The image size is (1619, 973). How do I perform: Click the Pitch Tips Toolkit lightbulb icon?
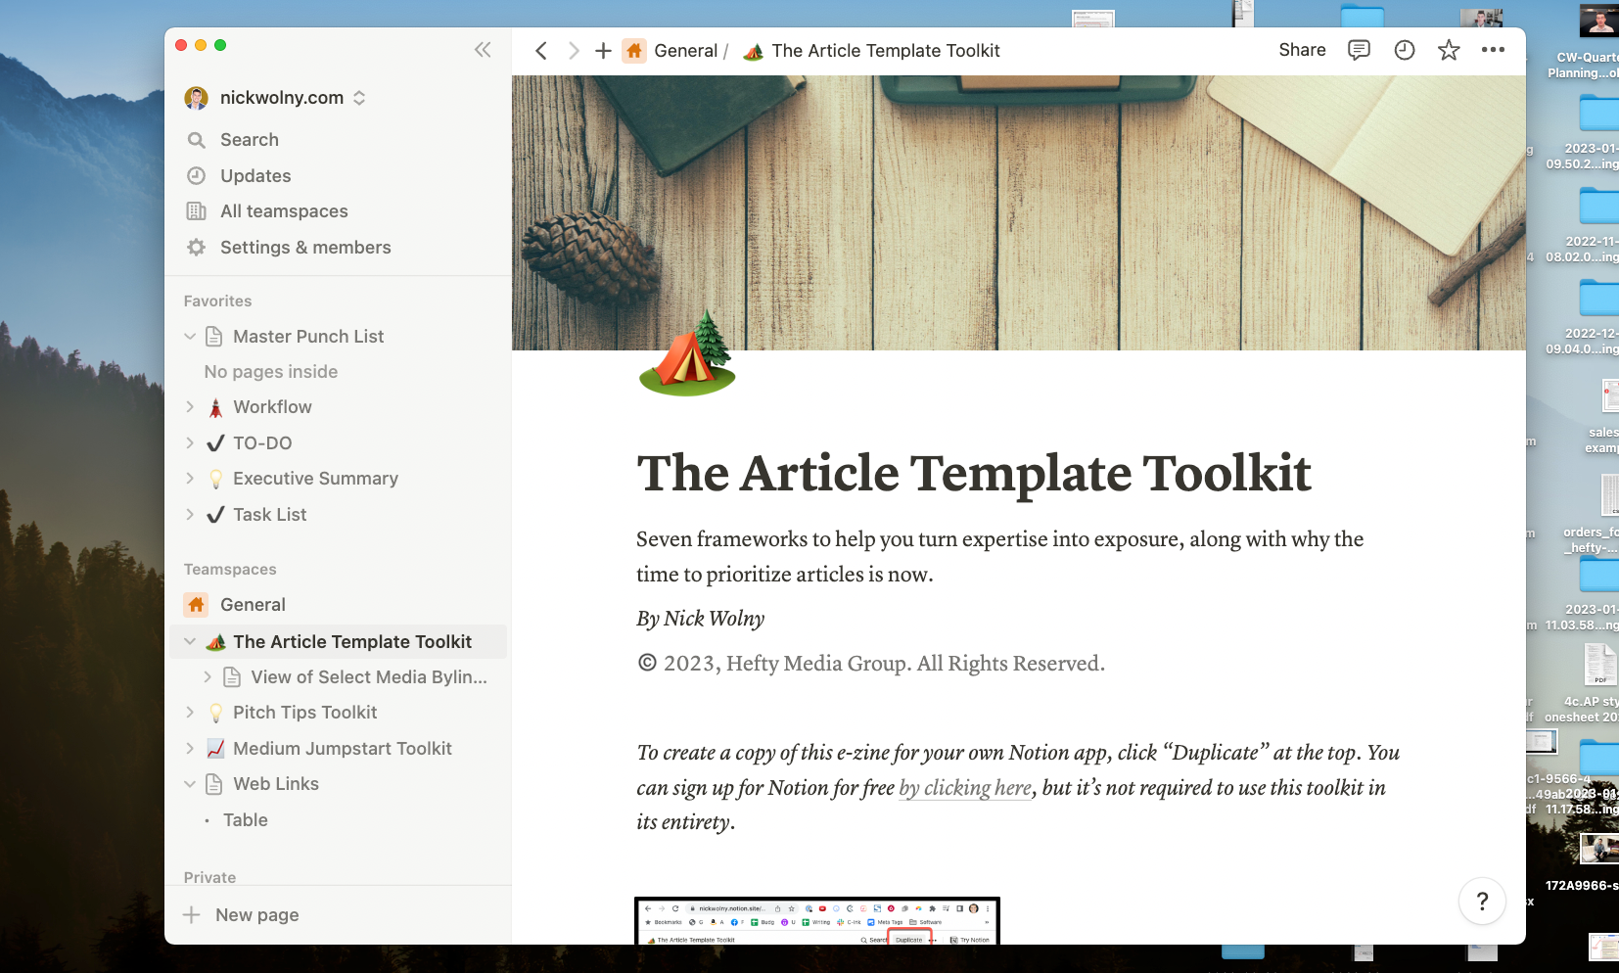click(x=215, y=713)
